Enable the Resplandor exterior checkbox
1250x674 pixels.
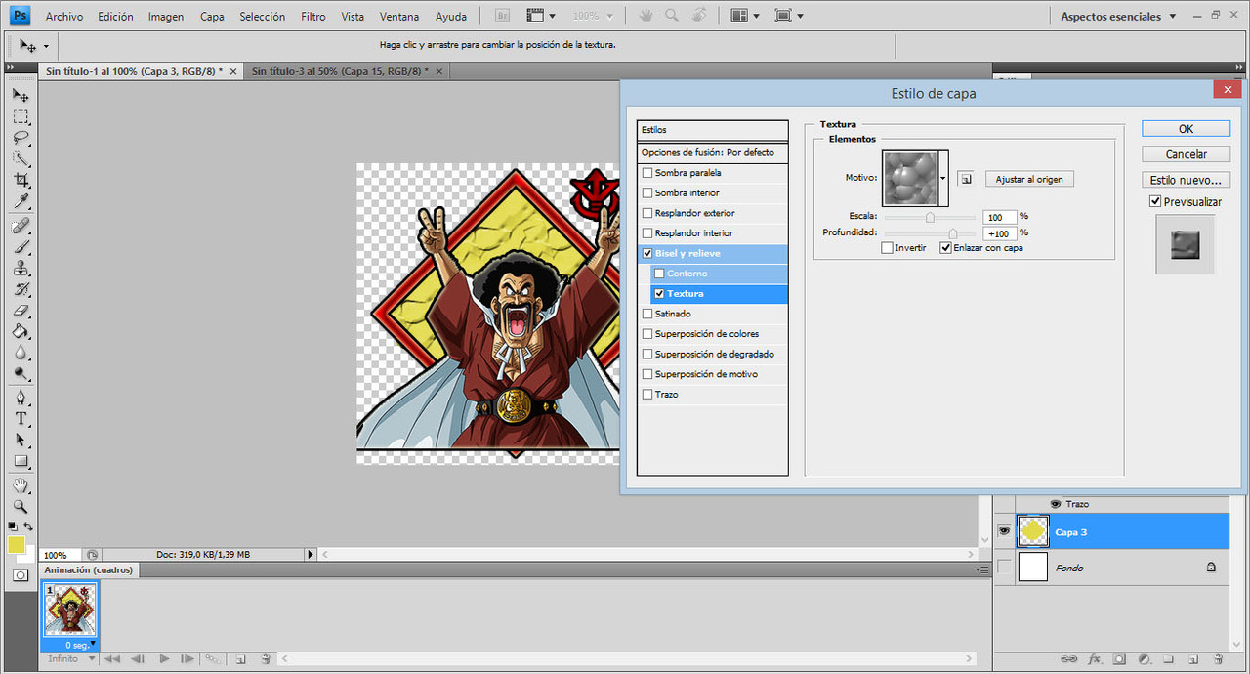(647, 213)
